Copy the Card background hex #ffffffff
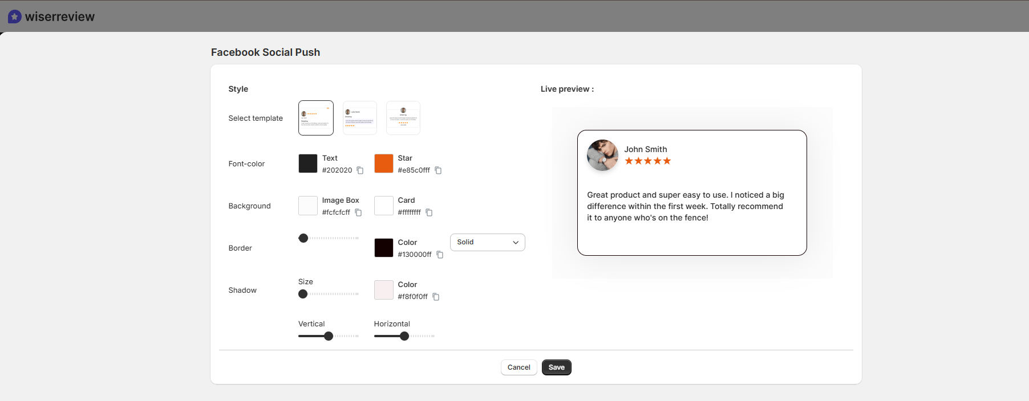This screenshot has width=1029, height=401. click(x=429, y=212)
